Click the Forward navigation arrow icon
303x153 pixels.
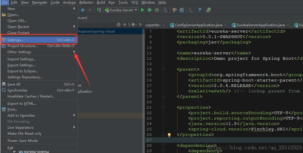[90, 10]
